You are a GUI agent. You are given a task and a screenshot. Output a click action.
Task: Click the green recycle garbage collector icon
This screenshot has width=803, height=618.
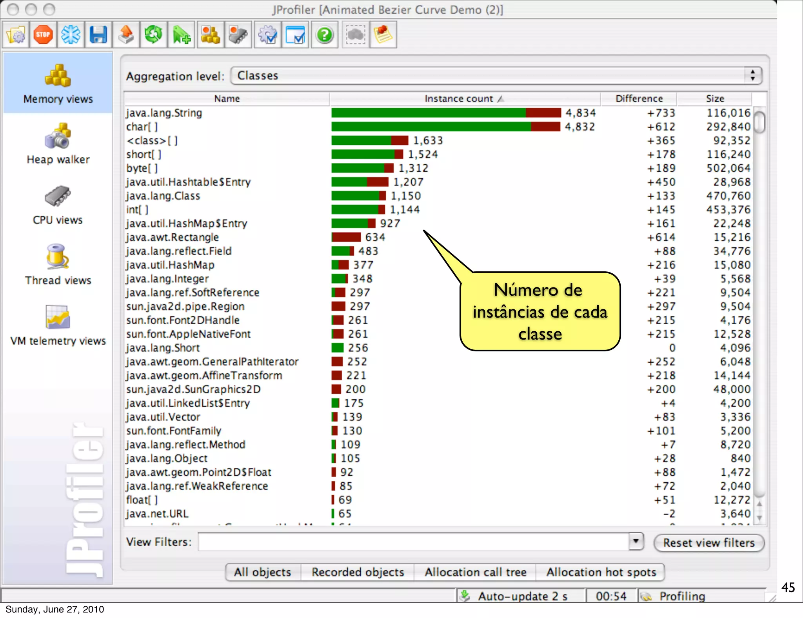click(x=153, y=35)
